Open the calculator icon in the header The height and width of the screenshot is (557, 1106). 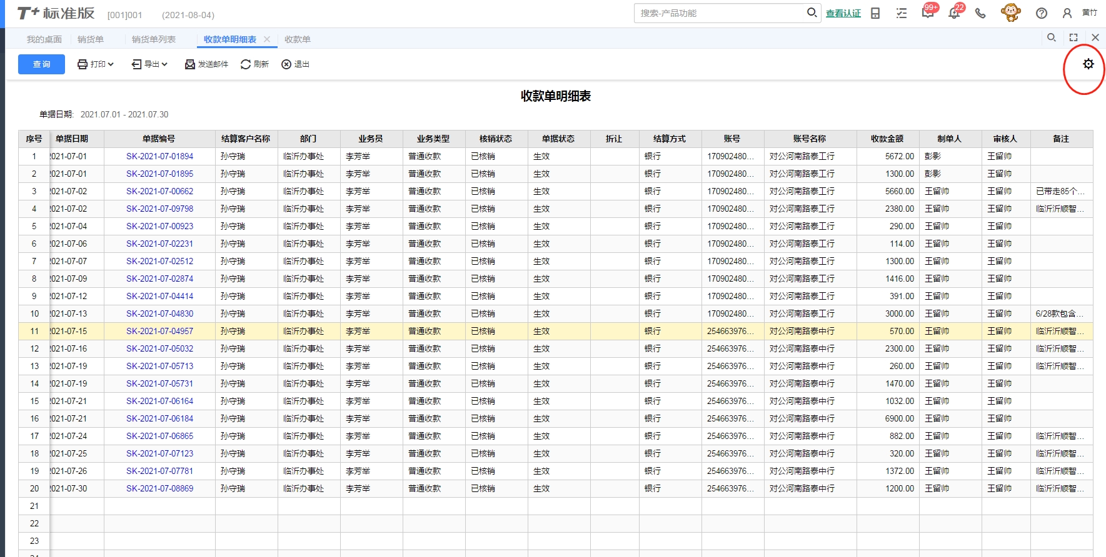tap(875, 13)
